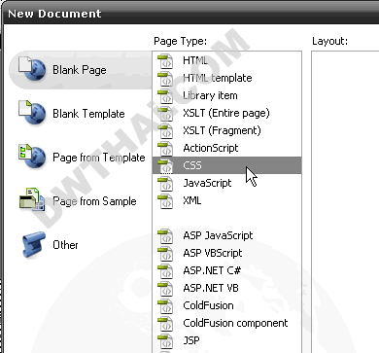Click the file icon beside ColdFusion
Image resolution: width=379 pixels, height=353 pixels.
pos(165,306)
